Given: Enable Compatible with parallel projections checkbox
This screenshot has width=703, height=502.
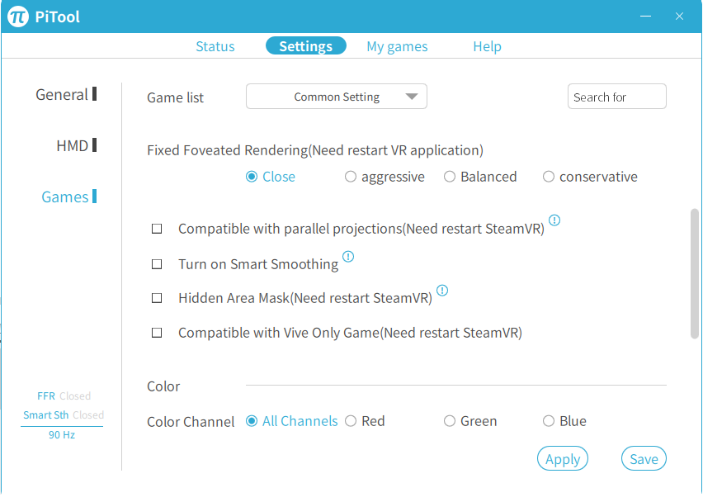Looking at the screenshot, I should pyautogui.click(x=157, y=230).
